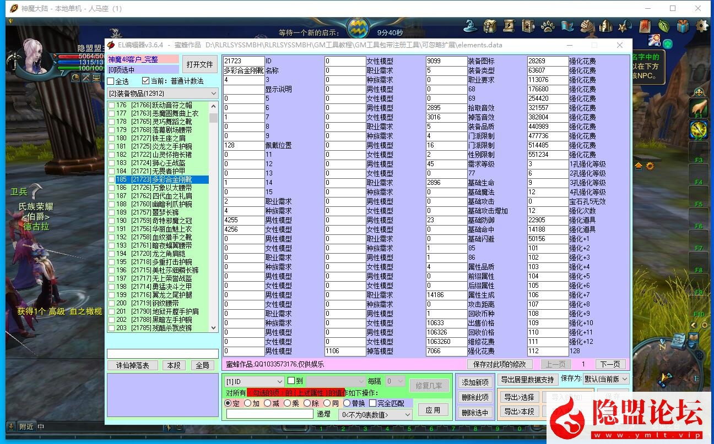Viewport: 714px width, 444px height.
Task: Click the 打开文件 button
Action: (199, 64)
